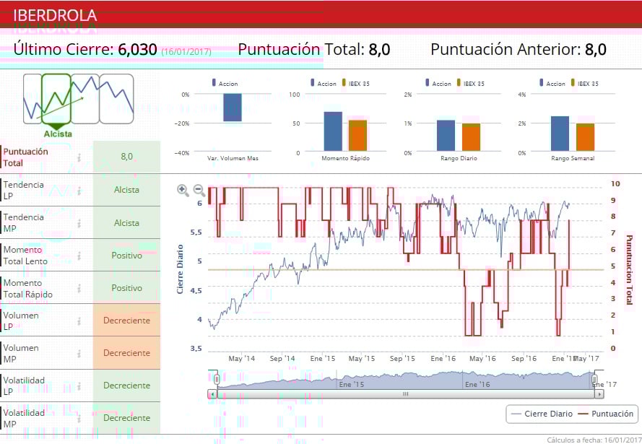Click the Último Cierre value 6,030
This screenshot has height=444, width=642.
pos(137,50)
